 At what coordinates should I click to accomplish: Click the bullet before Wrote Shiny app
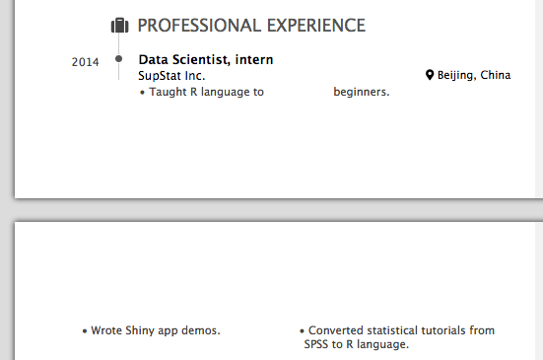85,331
